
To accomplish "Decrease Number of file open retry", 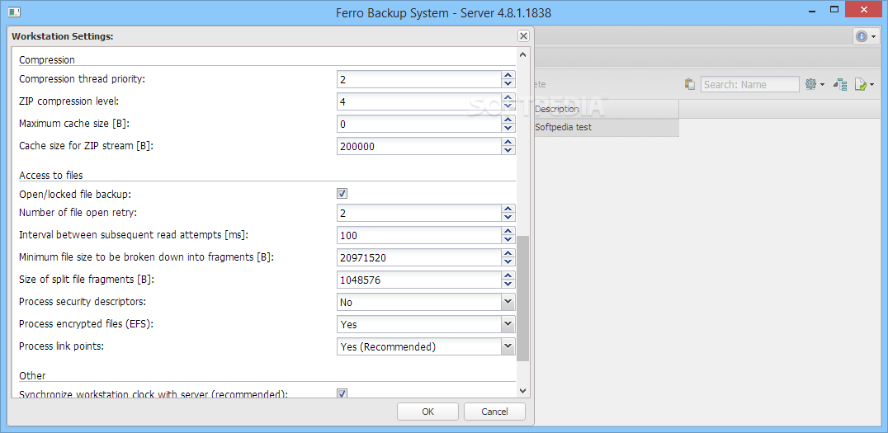I will tap(508, 217).
